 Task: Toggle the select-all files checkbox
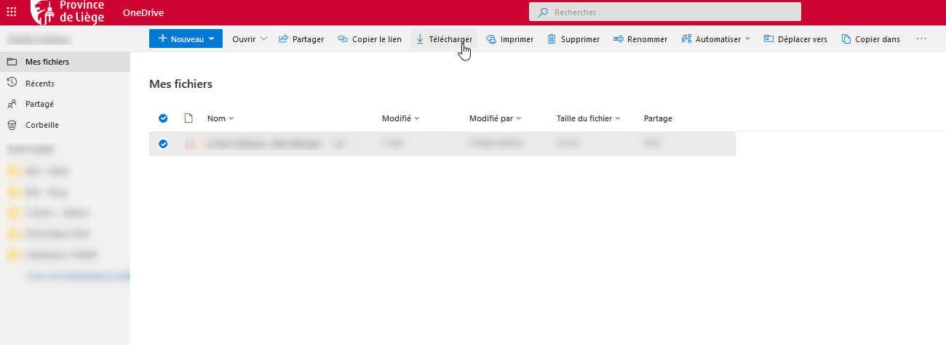[x=163, y=118]
